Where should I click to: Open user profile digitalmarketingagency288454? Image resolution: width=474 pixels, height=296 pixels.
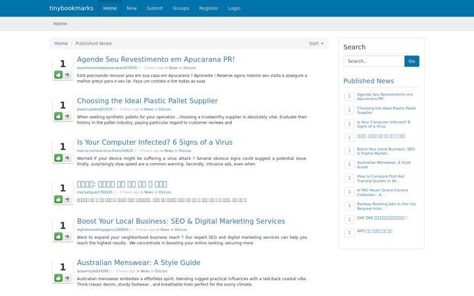click(x=103, y=230)
